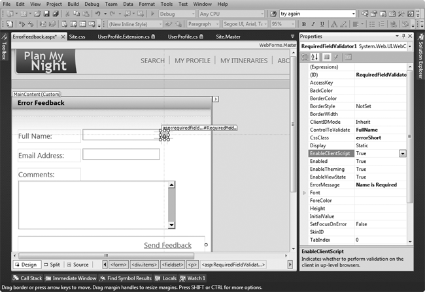Open Property Pages icon in the Properties toolbar
This screenshot has height=292, width=425.
348,57
